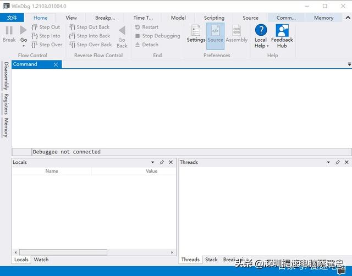Select the Threads bottom tab
The width and height of the screenshot is (352, 276).
click(x=190, y=260)
